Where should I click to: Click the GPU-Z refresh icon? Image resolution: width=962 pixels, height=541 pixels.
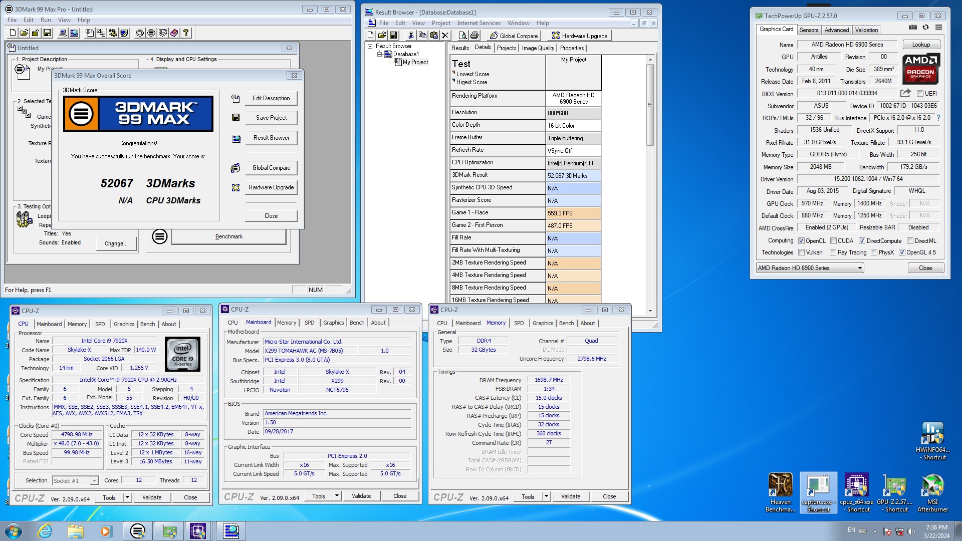click(926, 28)
